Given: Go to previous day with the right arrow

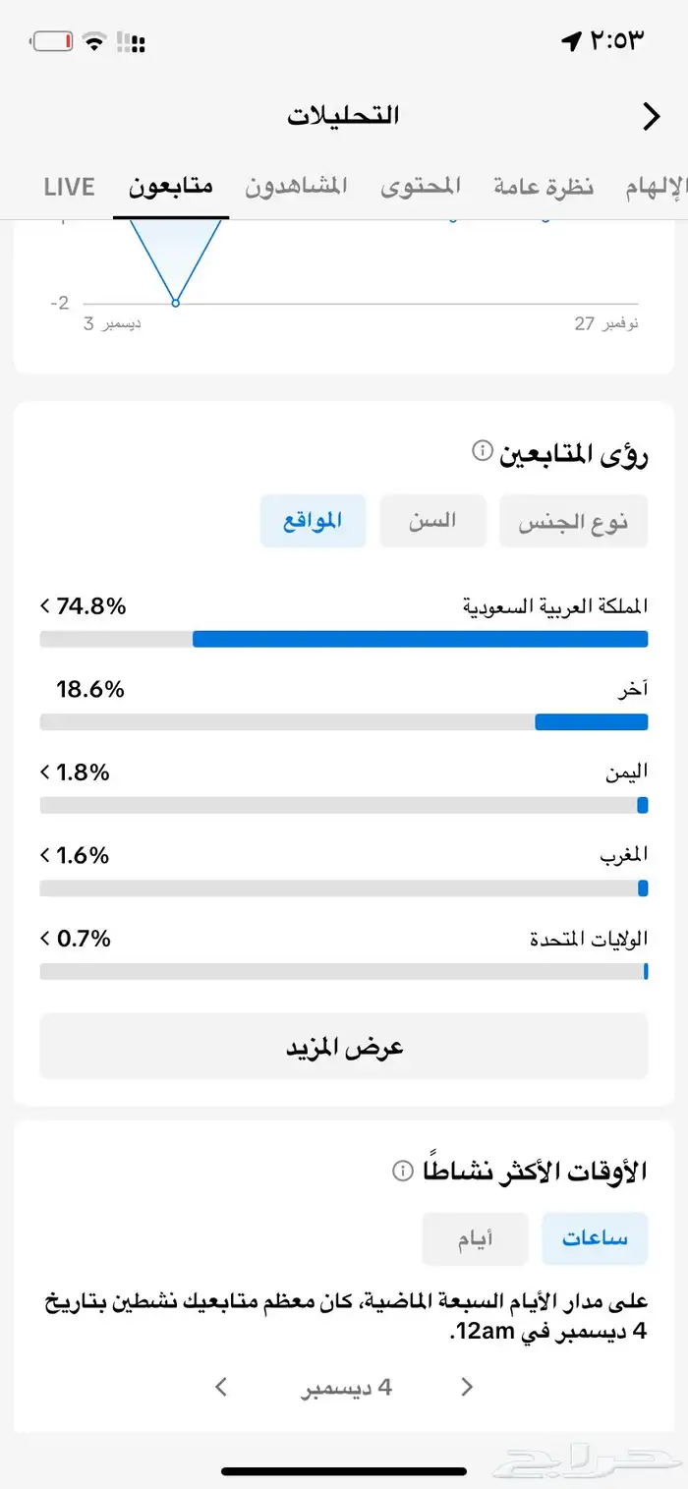Looking at the screenshot, I should pos(465,1387).
